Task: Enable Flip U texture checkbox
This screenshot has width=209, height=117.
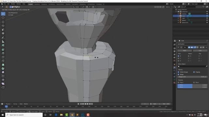Action: [x=179, y=82]
